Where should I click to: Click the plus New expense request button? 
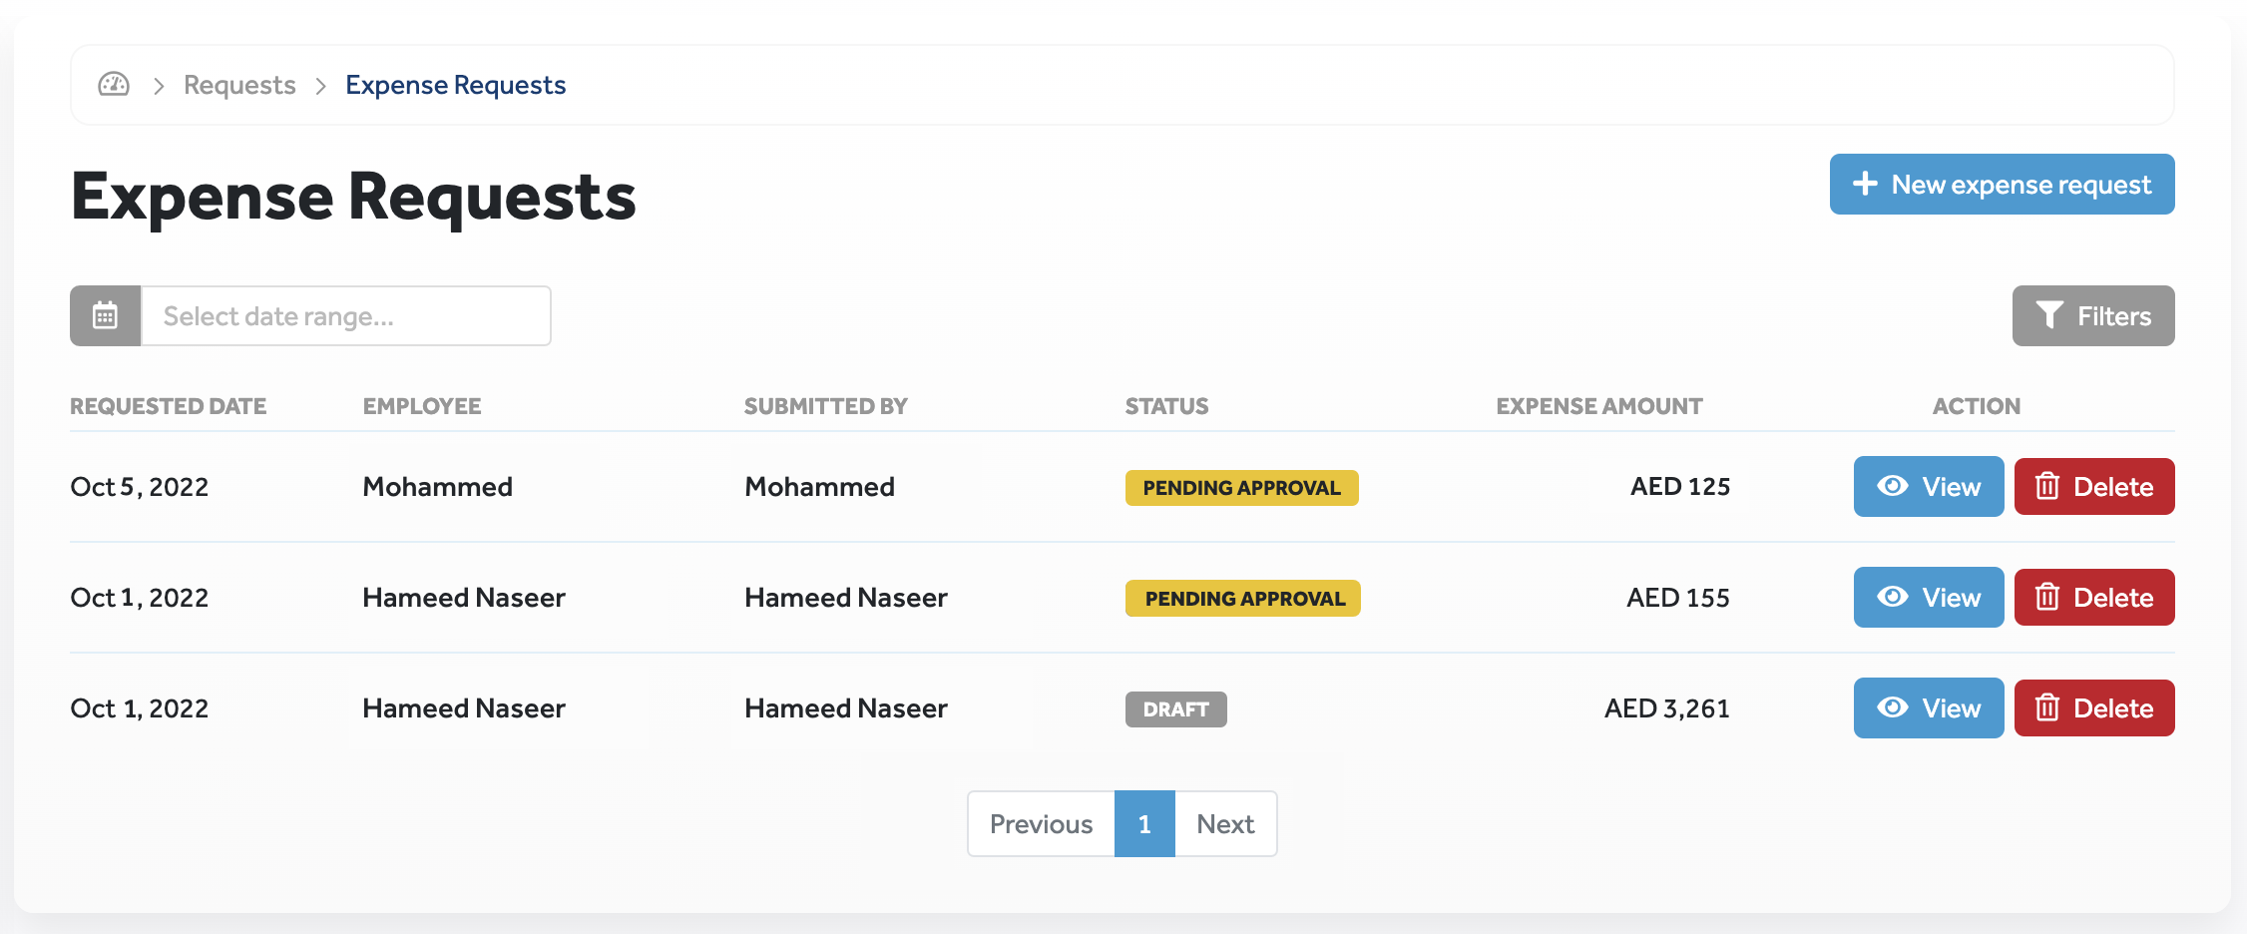point(2001,185)
